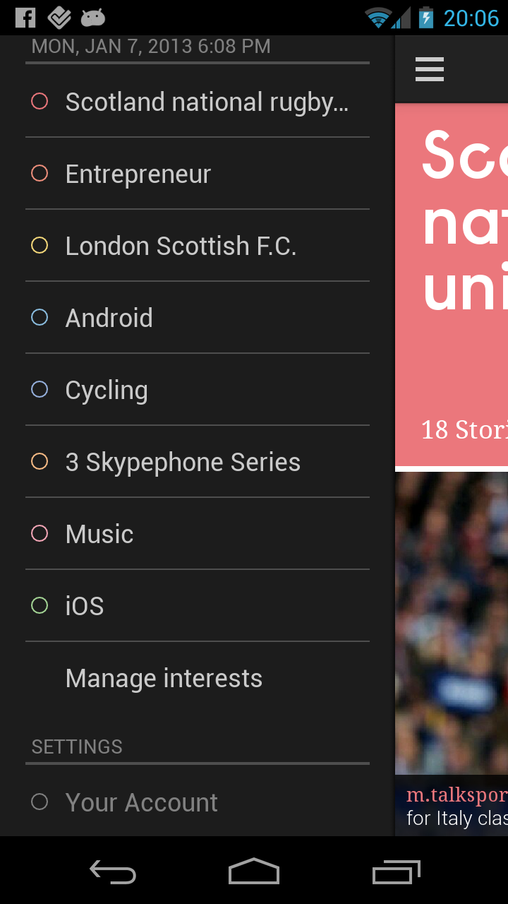Open the Entrepreneur interest

pos(138,174)
